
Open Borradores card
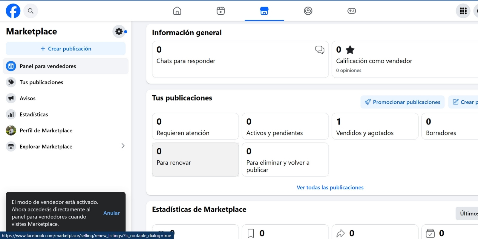pos(450,126)
